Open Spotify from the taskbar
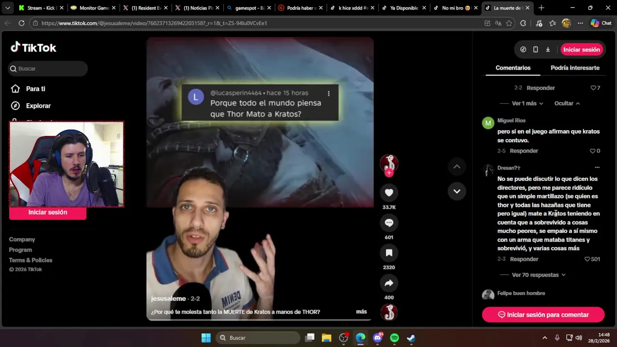Screen dimensions: 617x347 394,338
